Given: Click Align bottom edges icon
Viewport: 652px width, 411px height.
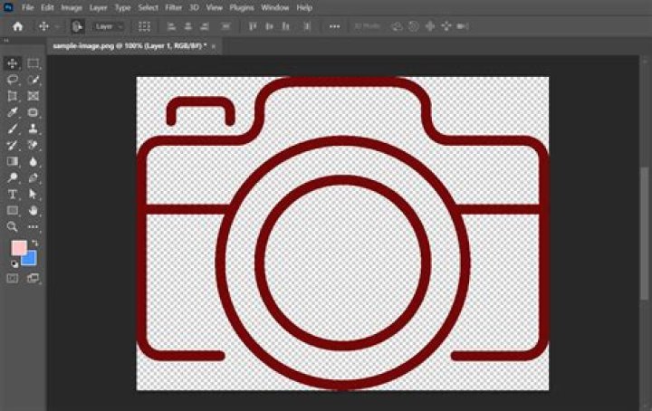Looking at the screenshot, I should [x=285, y=26].
